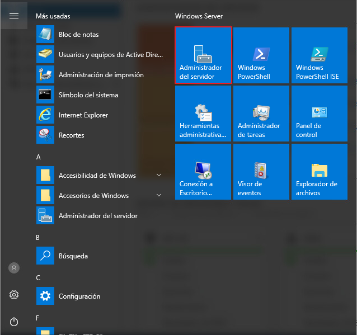Open Internet Explorer from the app list
Image resolution: width=357 pixels, height=335 pixels.
click(x=83, y=115)
